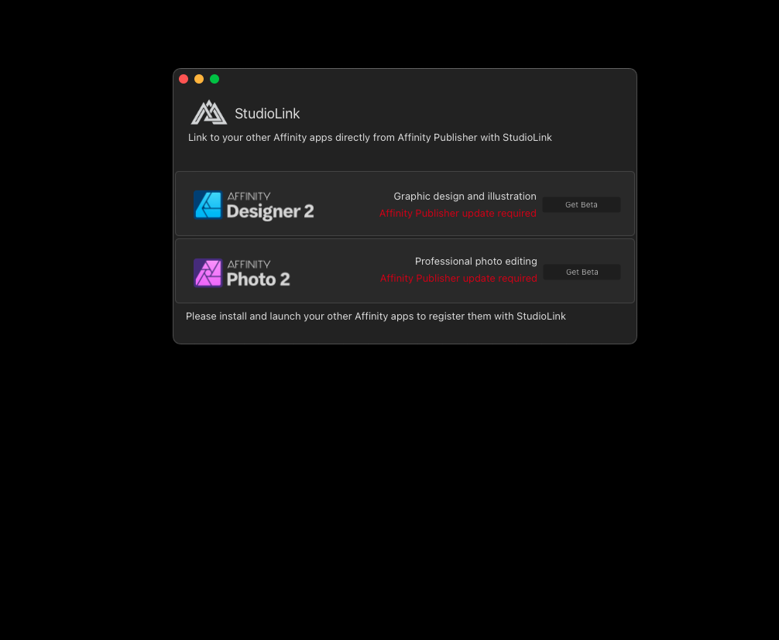
Task: Click the StudioLink title text
Action: point(267,114)
